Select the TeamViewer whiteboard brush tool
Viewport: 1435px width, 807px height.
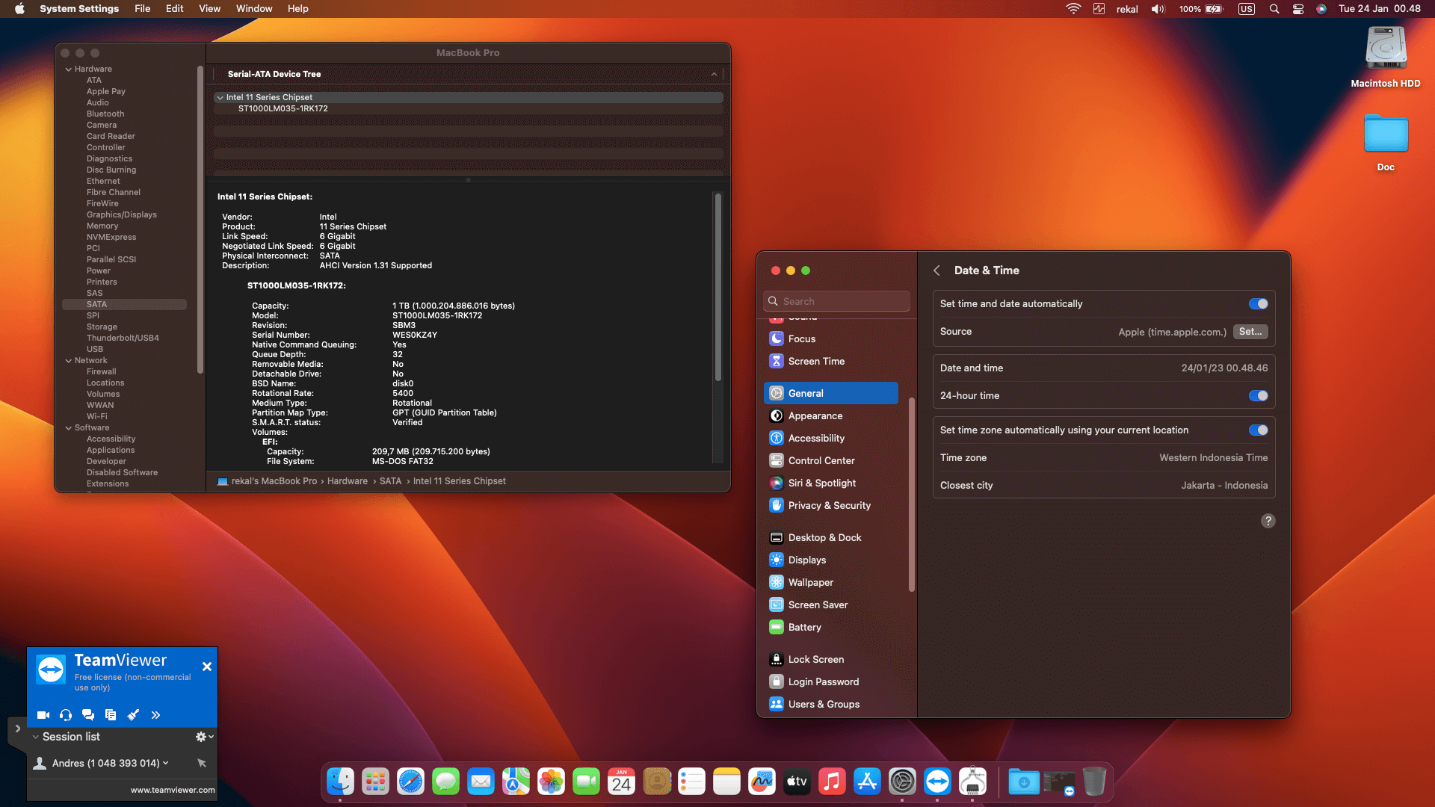(x=134, y=715)
